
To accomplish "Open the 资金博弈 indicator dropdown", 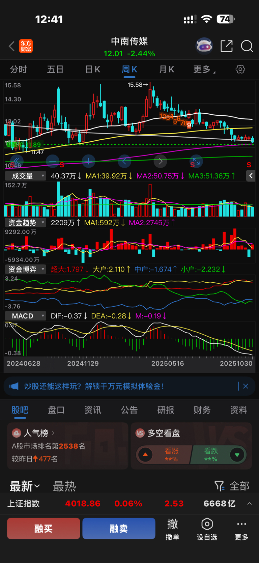I will click(26, 269).
